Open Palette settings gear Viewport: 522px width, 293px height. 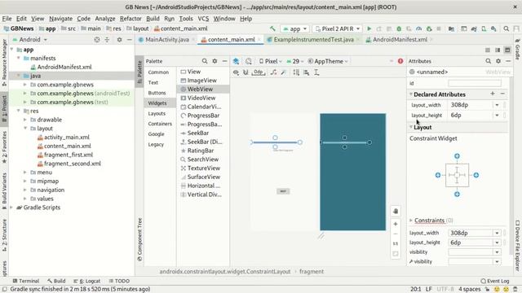[x=215, y=61]
